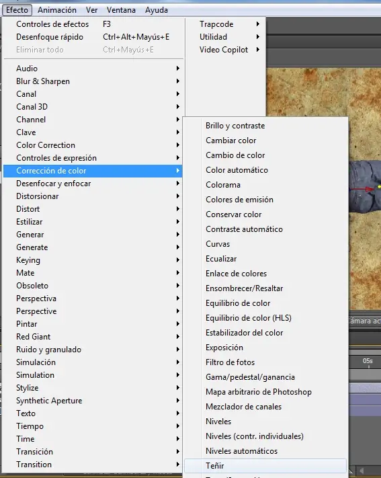Expand the Texto submenu

93,413
